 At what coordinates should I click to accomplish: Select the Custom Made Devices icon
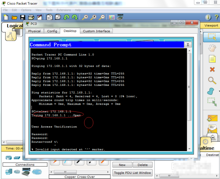click(x=26, y=172)
